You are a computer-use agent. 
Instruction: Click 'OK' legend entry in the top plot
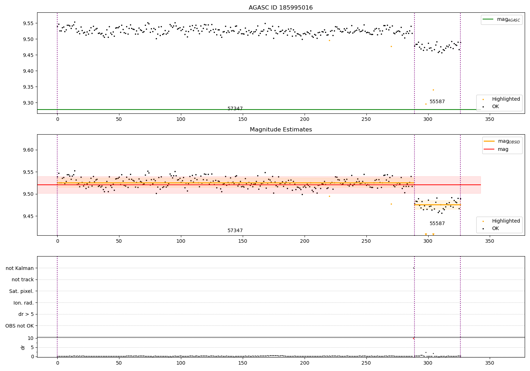(x=491, y=106)
